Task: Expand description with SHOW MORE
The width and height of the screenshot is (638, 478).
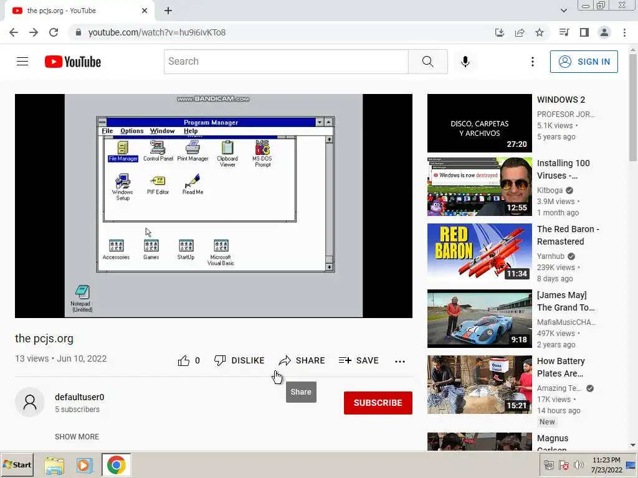Action: pyautogui.click(x=77, y=436)
